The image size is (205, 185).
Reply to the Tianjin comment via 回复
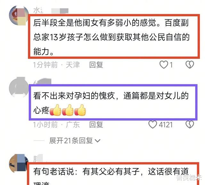coord(96,65)
